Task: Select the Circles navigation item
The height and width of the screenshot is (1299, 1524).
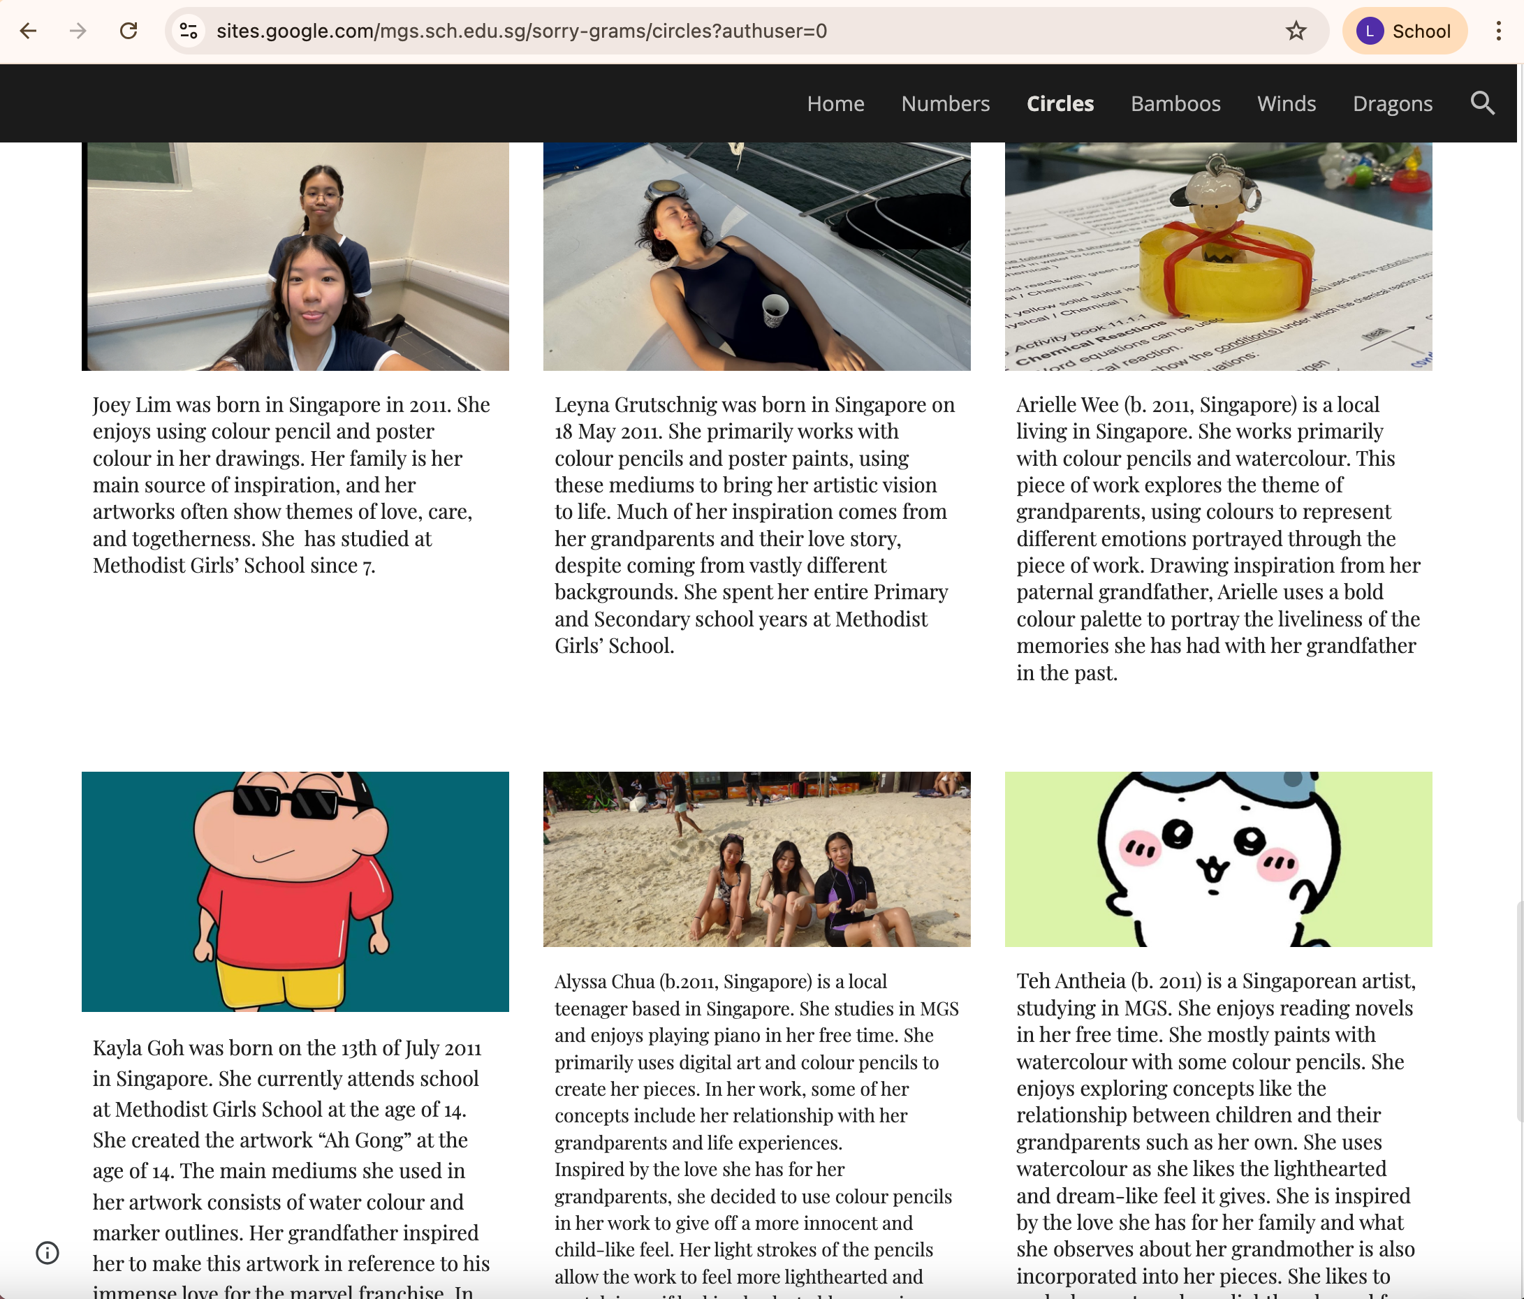Action: click(x=1060, y=104)
